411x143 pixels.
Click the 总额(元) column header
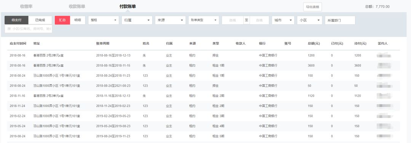pyautogui.click(x=314, y=44)
